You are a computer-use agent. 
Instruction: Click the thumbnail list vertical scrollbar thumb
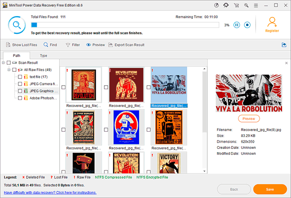[204, 102]
